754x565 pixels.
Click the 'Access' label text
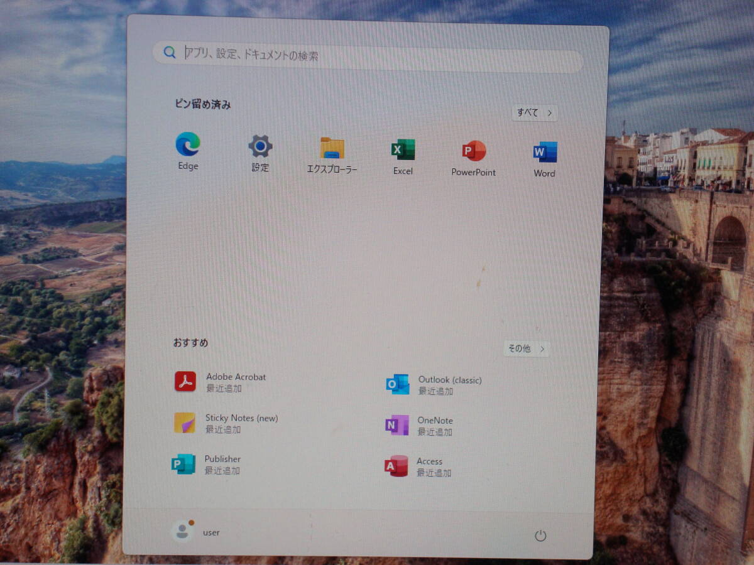click(429, 461)
